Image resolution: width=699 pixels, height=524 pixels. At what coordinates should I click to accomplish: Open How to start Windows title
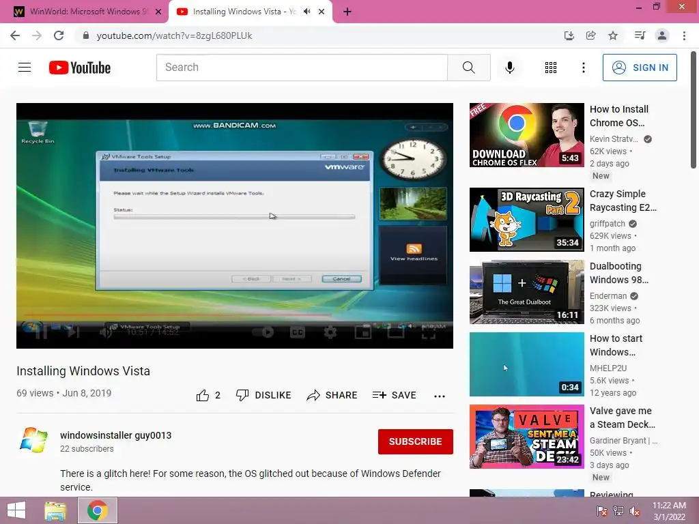pyautogui.click(x=616, y=345)
